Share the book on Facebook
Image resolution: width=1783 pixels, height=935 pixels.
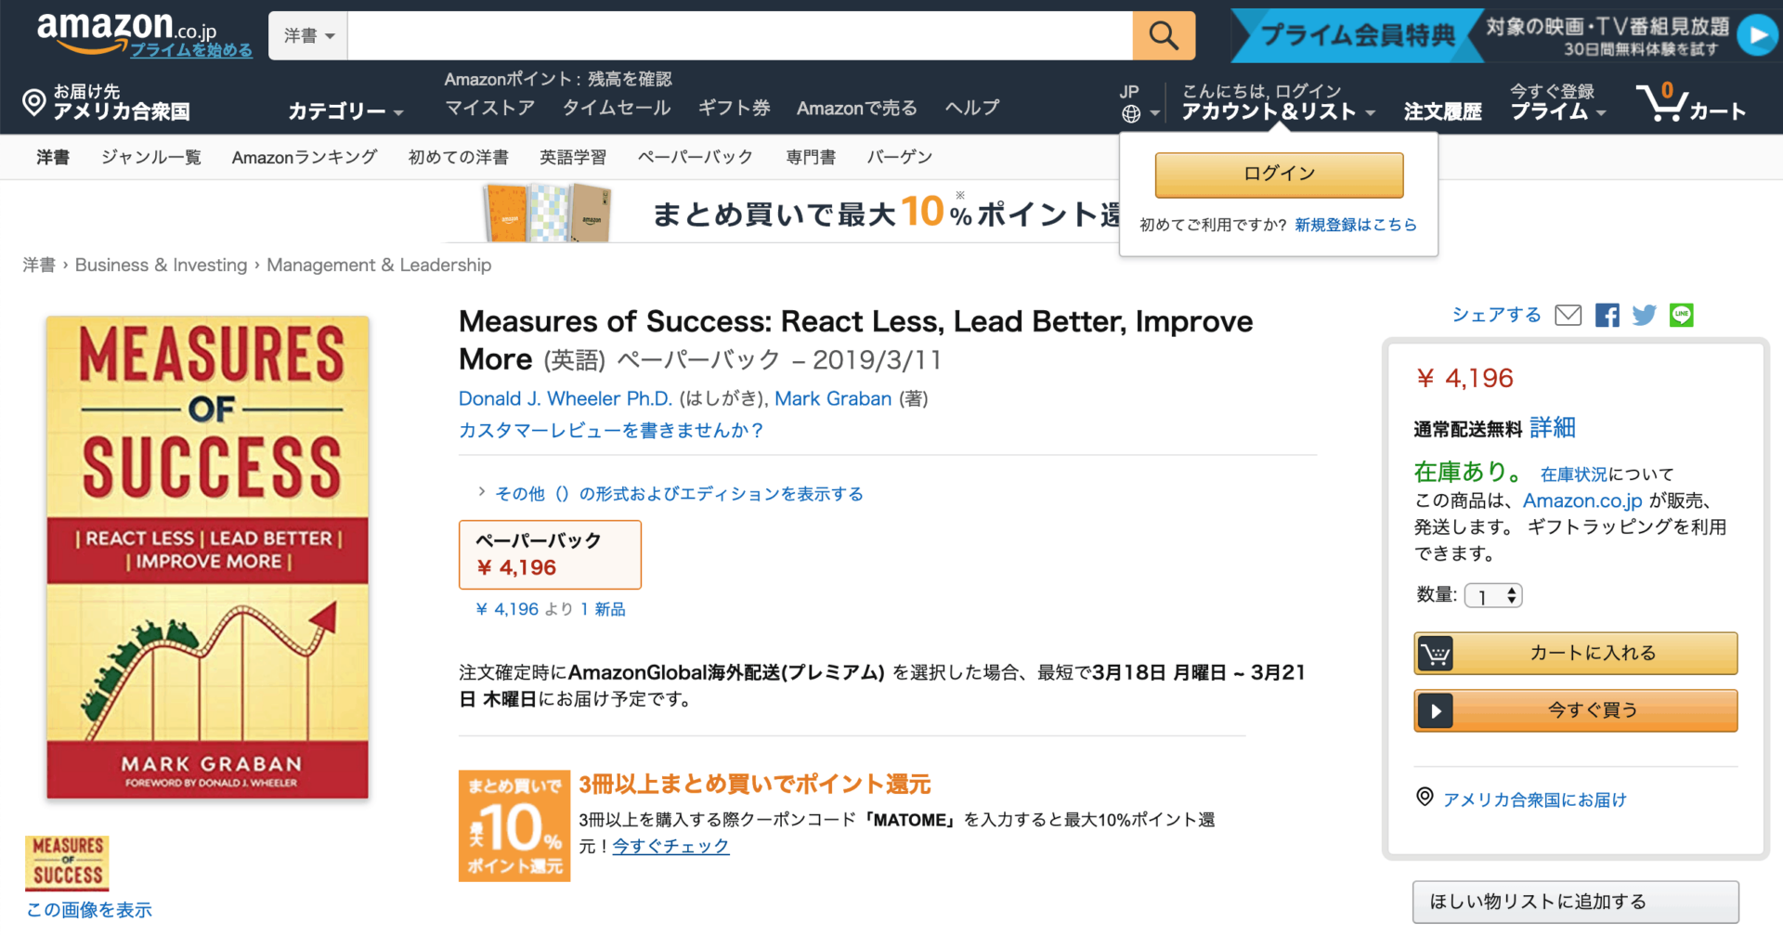click(1607, 316)
